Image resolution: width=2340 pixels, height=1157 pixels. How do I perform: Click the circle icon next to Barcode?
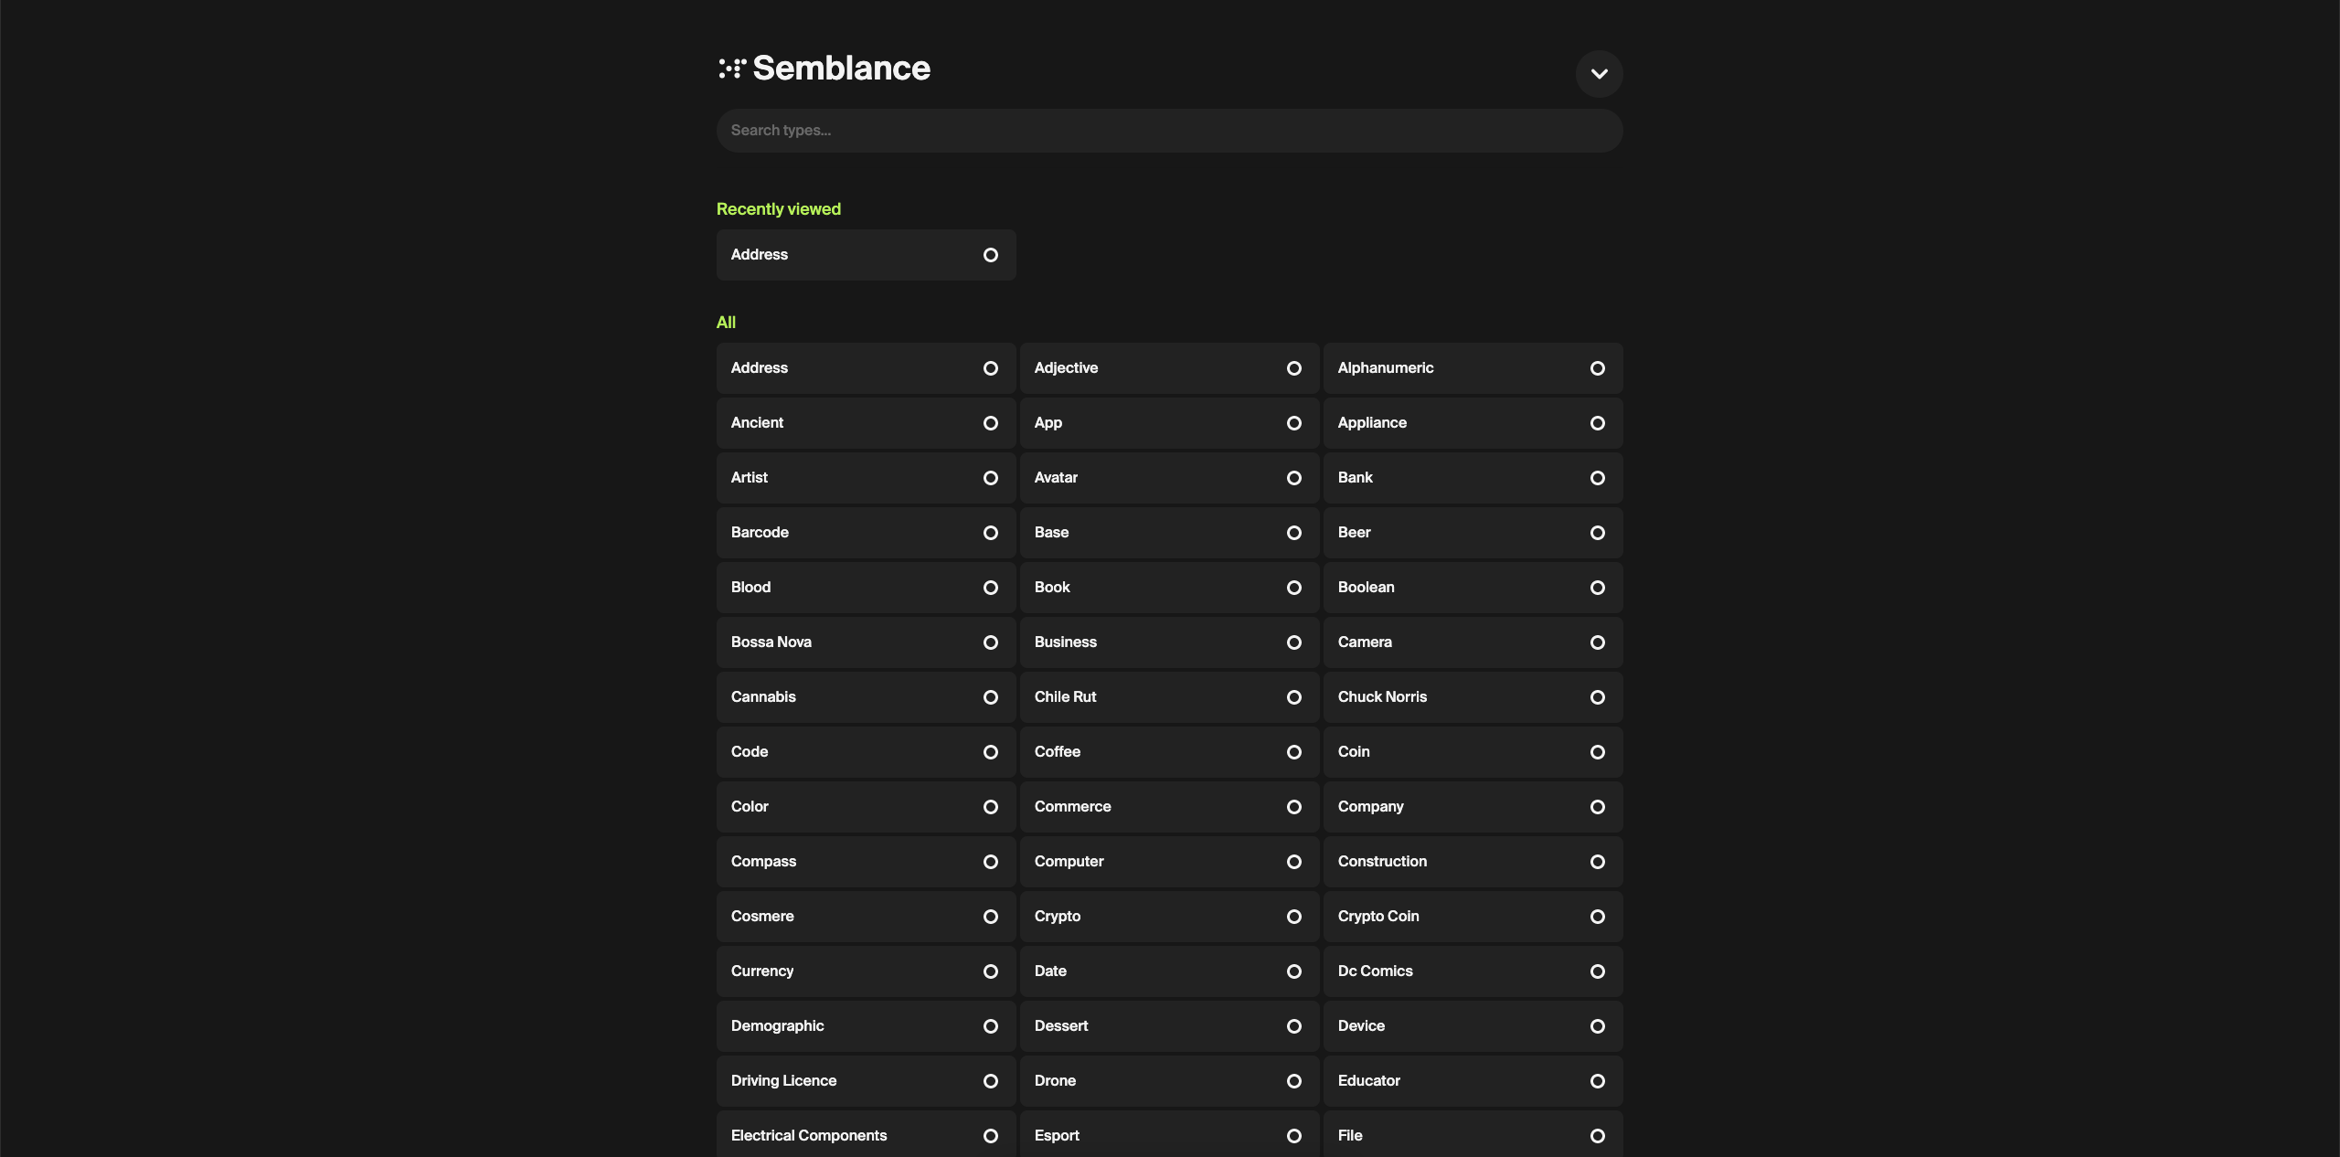pyautogui.click(x=991, y=533)
